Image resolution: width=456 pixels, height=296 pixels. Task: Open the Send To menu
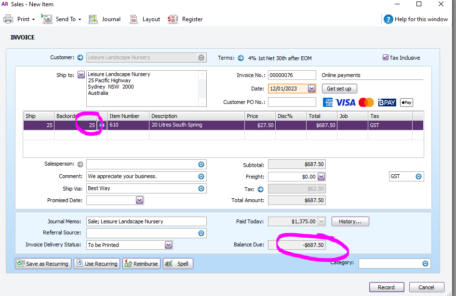point(62,19)
